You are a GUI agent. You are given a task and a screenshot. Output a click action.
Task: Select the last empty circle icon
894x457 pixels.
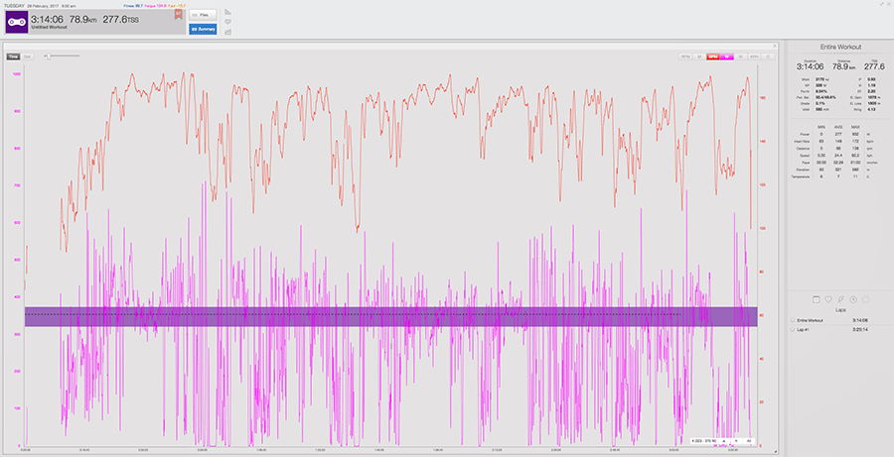coord(865,299)
